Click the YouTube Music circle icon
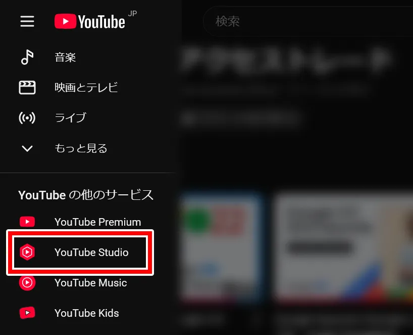This screenshot has height=335, width=413. pos(27,282)
